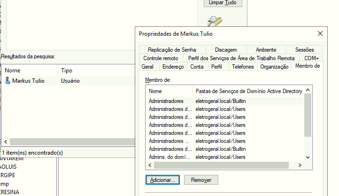Select Administradores group in eletrogeral.local/Builtin
The height and width of the screenshot is (196, 339).
(x=226, y=101)
